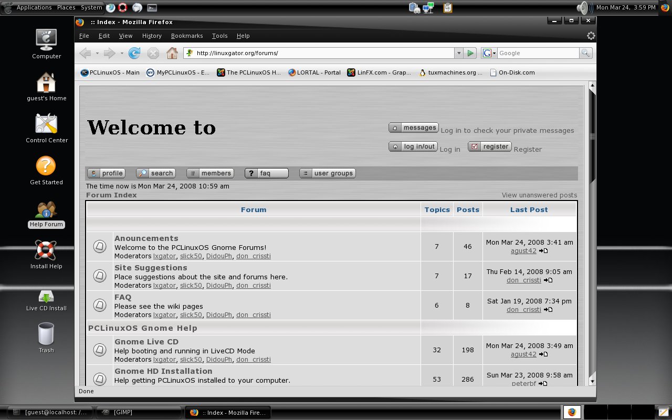This screenshot has height=420, width=672.
Task: Open the search engine chooser dropdown
Action: point(489,53)
